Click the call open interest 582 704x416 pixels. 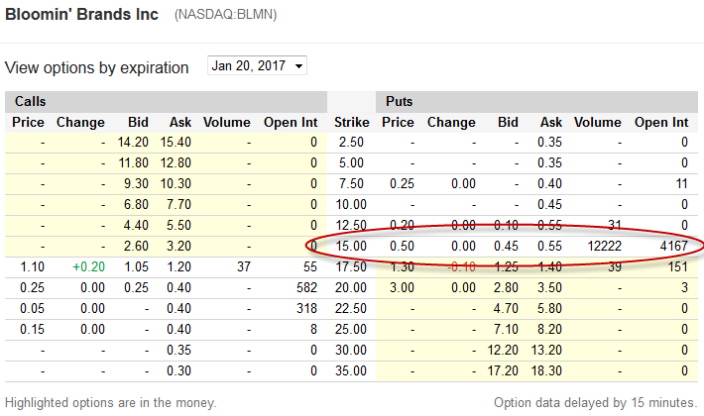tap(306, 288)
